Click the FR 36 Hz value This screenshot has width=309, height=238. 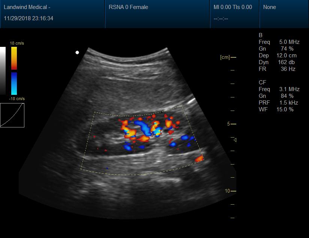pyautogui.click(x=288, y=69)
